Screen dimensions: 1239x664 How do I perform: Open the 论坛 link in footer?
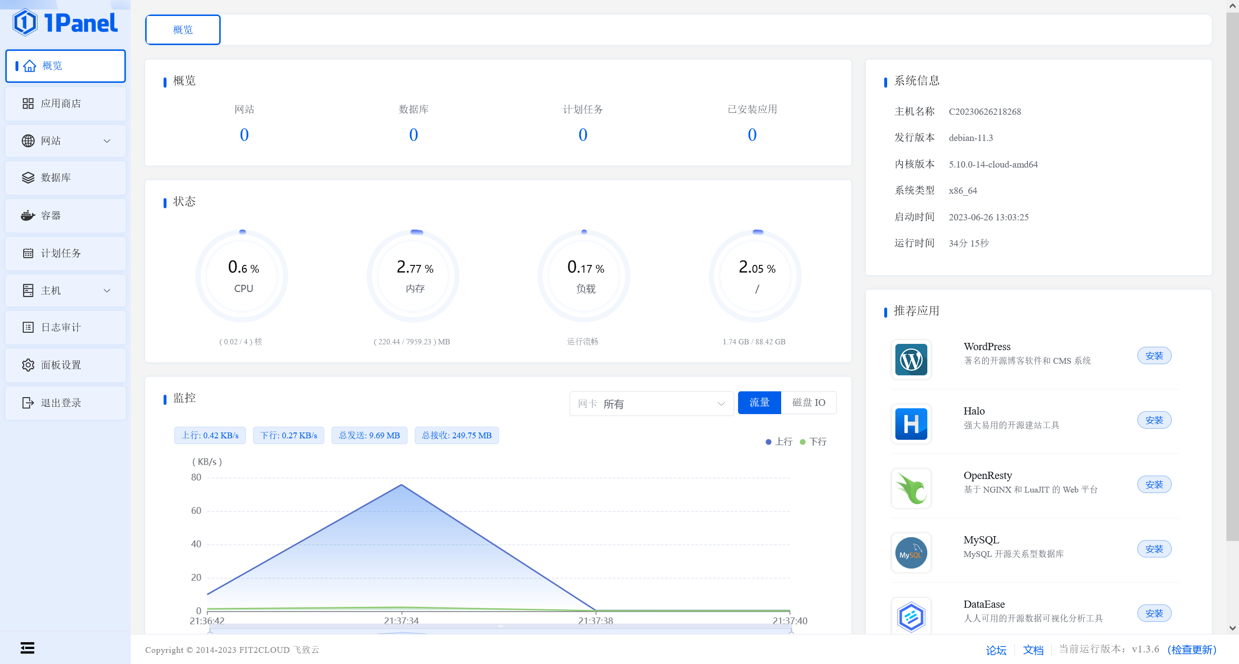click(996, 650)
